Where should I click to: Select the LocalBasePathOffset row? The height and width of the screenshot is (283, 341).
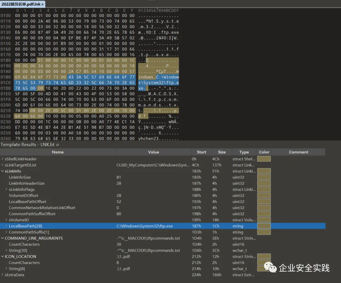[27, 202]
